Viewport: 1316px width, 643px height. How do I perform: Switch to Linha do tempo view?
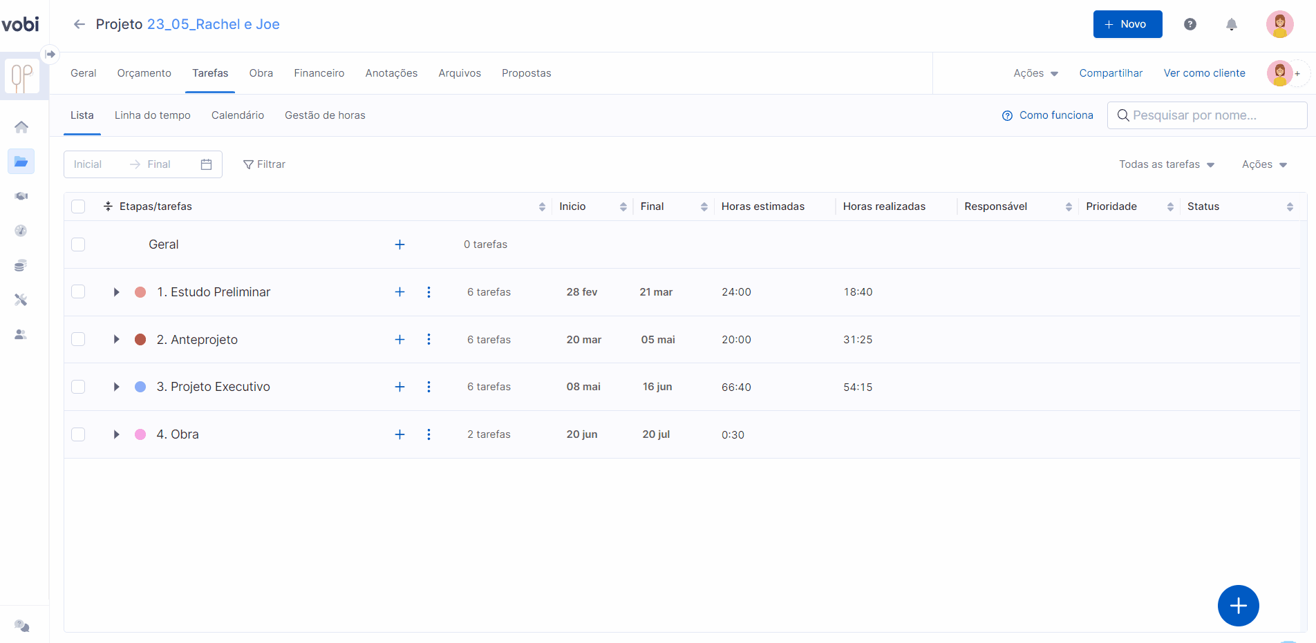(152, 115)
